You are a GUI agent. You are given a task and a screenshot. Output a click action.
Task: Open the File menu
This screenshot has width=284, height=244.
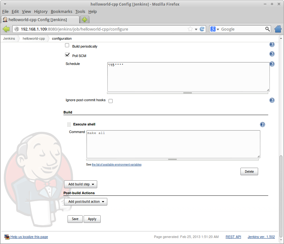coord(5,12)
